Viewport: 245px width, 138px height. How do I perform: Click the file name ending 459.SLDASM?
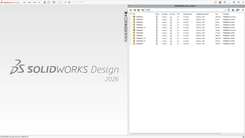point(229,30)
